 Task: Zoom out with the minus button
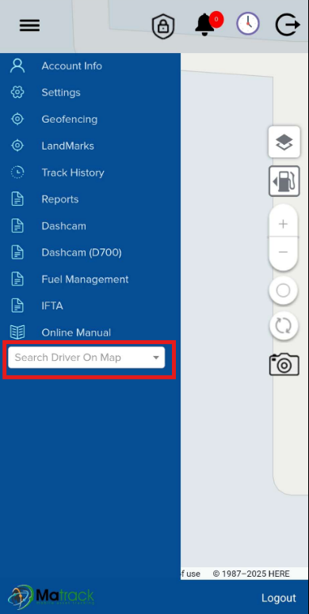(x=283, y=252)
